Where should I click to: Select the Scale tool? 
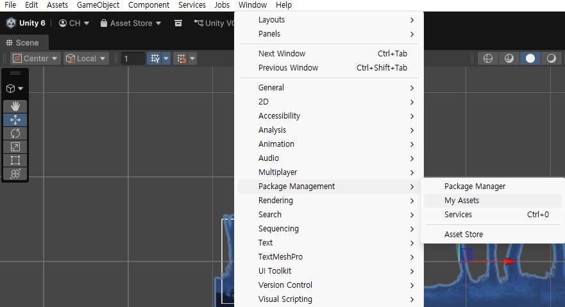[15, 147]
